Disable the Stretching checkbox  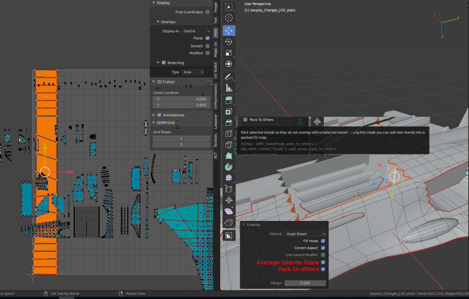point(164,63)
